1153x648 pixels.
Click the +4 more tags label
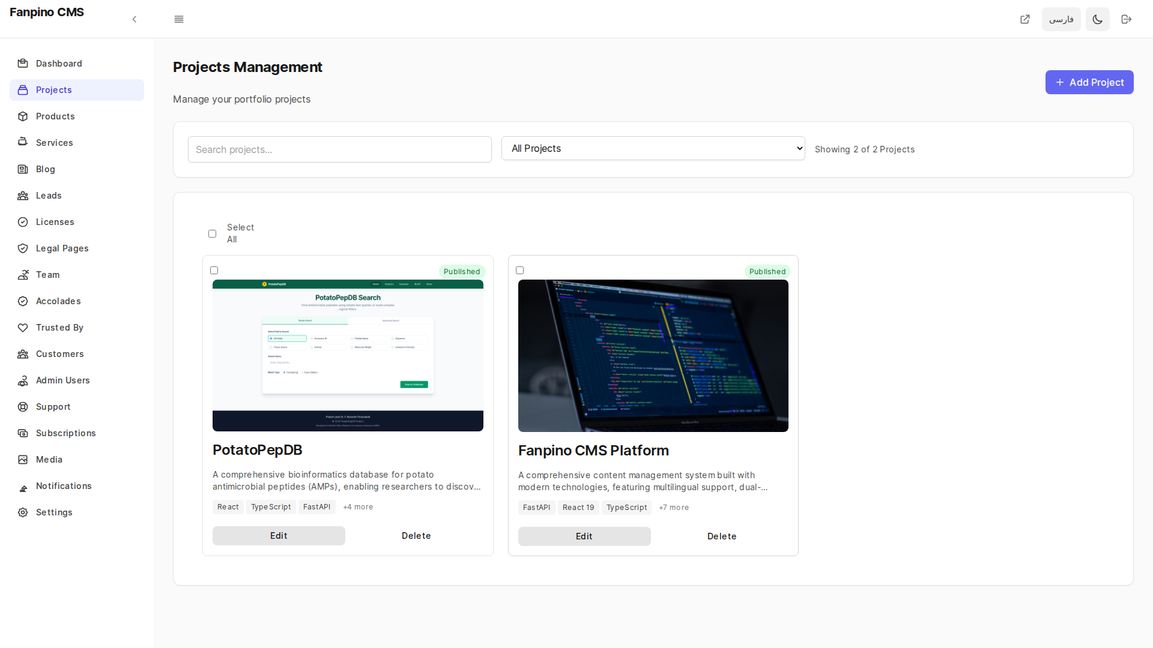(x=358, y=507)
